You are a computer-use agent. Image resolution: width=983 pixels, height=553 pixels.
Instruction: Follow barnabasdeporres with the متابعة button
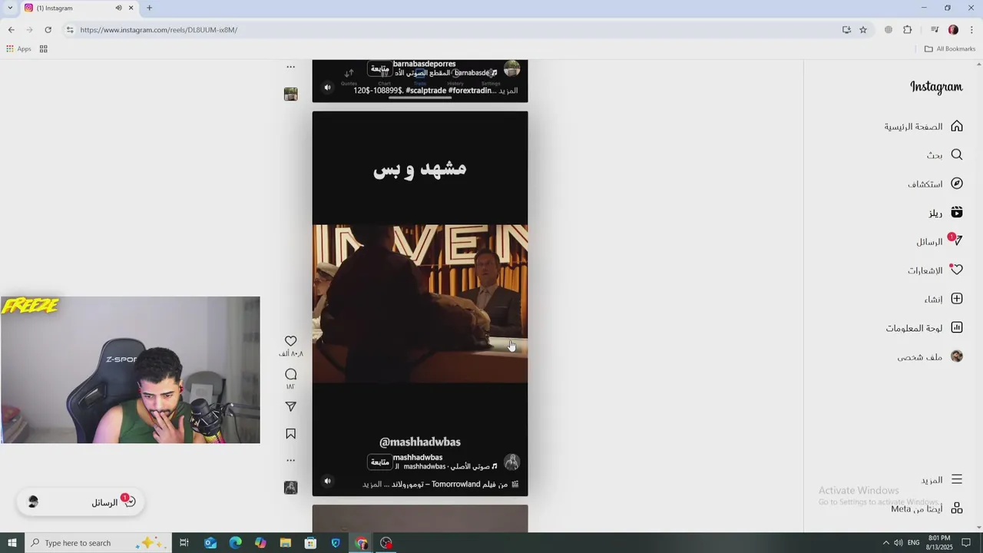(379, 68)
